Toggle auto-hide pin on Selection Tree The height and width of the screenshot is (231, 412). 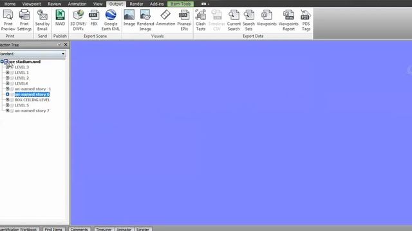coord(59,44)
